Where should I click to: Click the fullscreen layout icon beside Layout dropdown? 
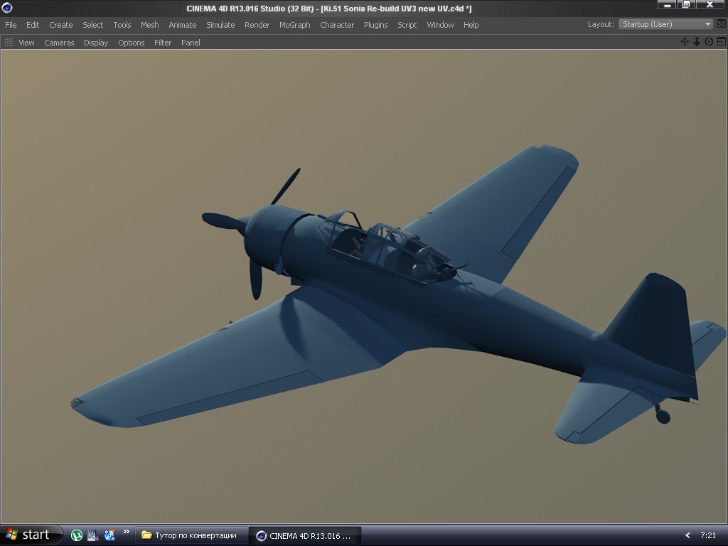pos(722,24)
